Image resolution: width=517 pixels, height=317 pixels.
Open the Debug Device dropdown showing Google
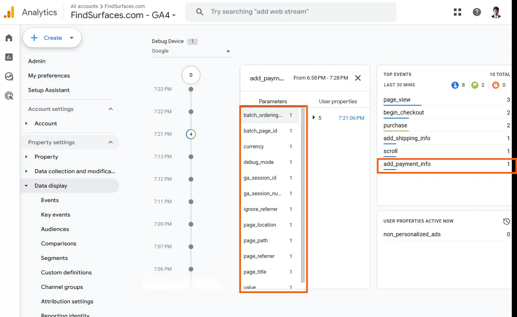point(192,51)
